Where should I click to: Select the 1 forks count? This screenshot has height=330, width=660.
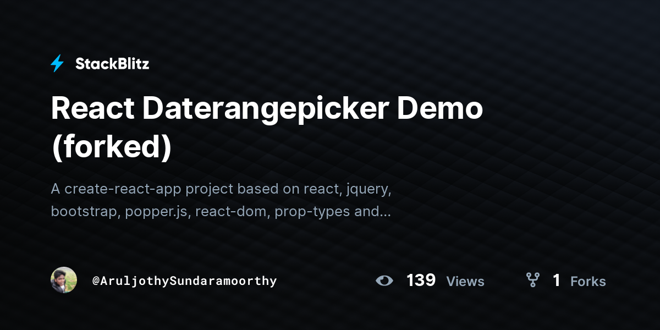pos(556,280)
